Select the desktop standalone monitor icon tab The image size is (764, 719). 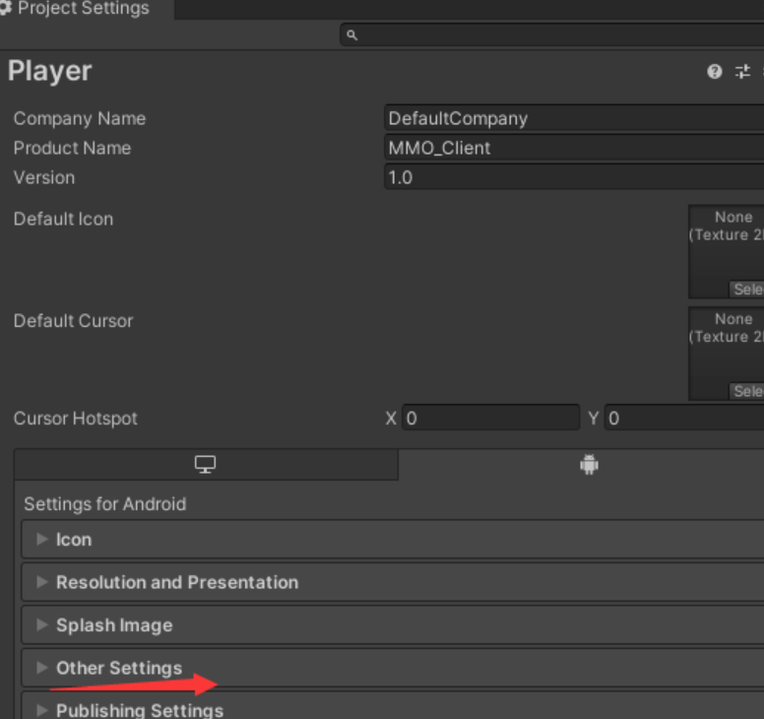point(205,465)
